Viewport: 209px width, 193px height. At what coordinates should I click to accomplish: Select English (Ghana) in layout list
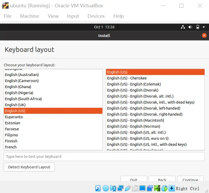[53, 87]
